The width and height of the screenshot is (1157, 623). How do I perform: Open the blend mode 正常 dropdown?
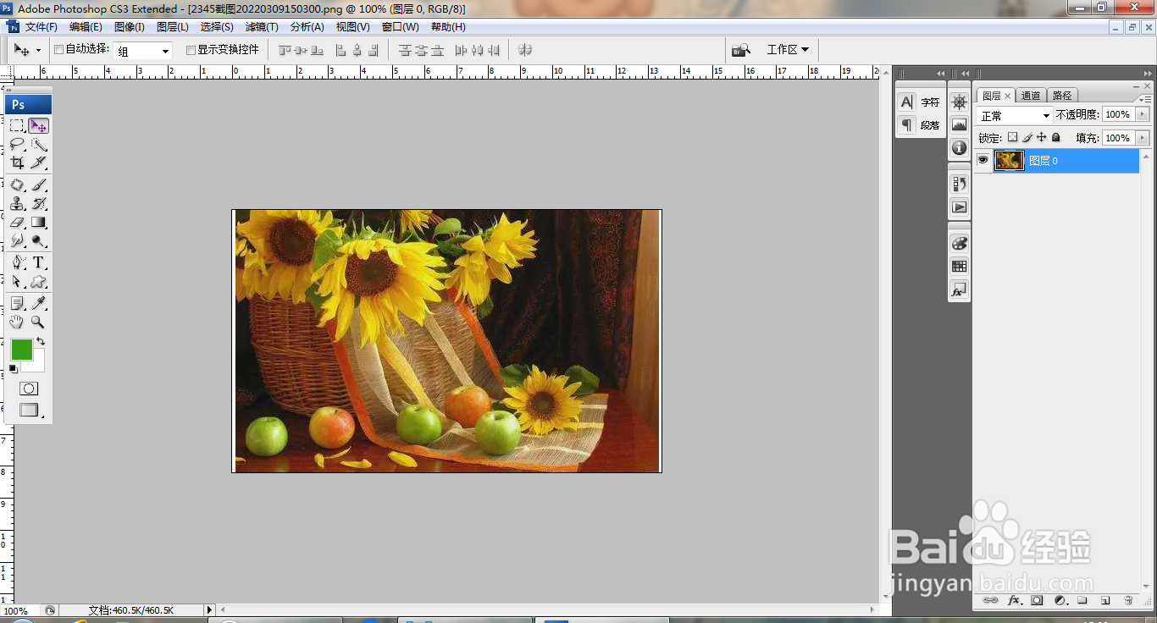1015,115
